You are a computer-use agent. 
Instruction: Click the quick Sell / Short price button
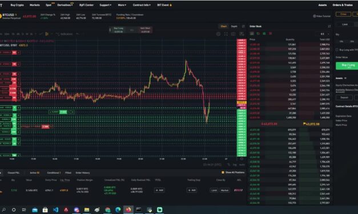(145, 30)
